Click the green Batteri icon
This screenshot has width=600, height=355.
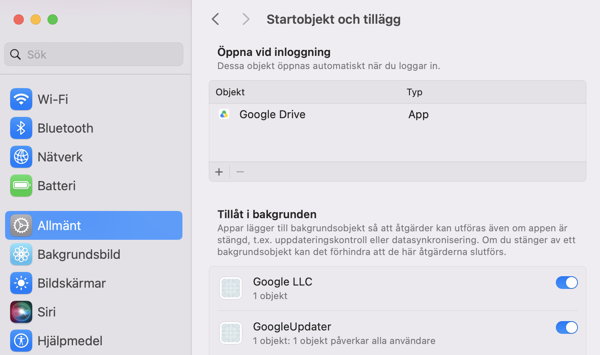coord(21,186)
